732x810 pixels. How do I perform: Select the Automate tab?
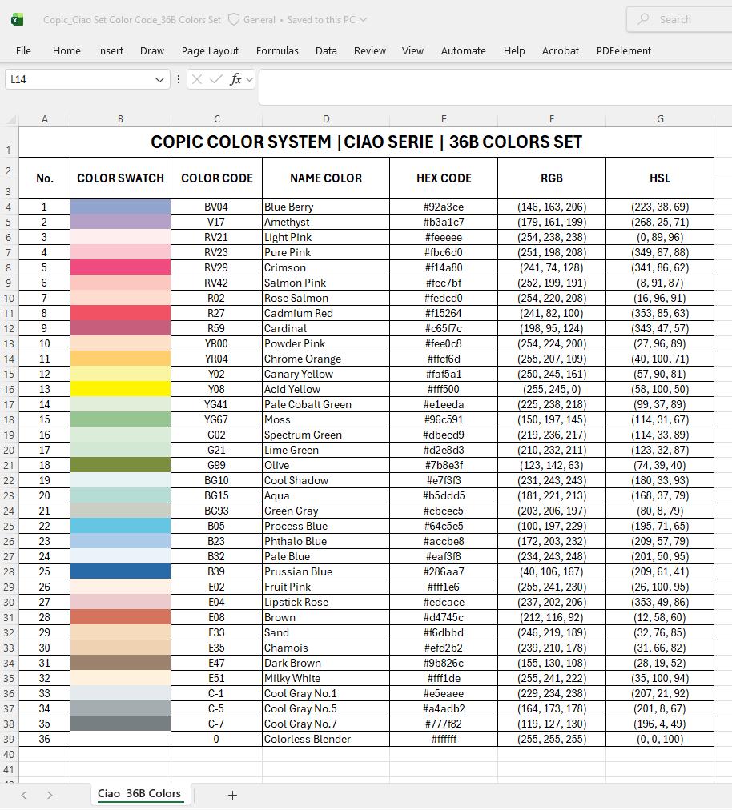click(x=463, y=50)
